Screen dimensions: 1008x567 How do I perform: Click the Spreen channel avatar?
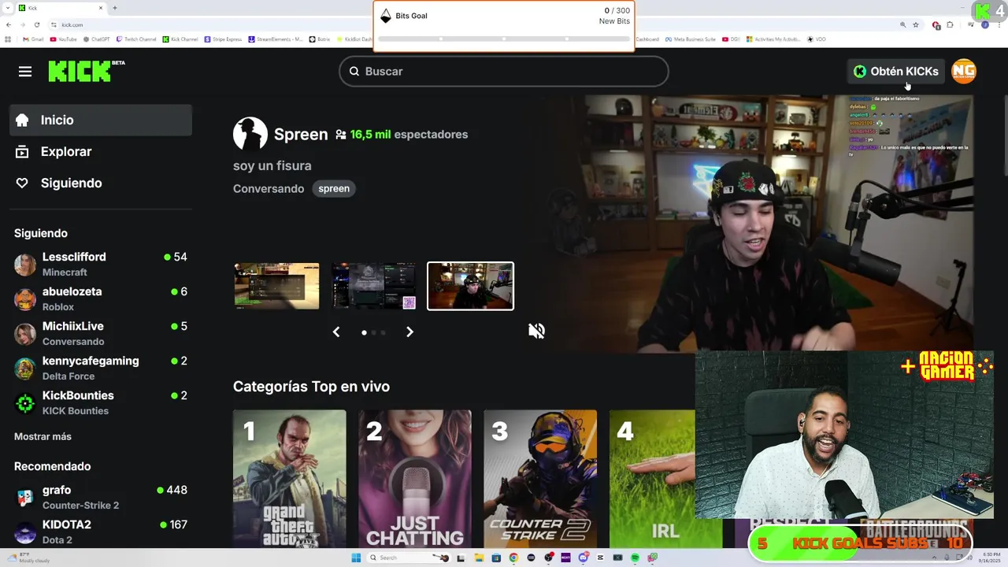tap(250, 134)
